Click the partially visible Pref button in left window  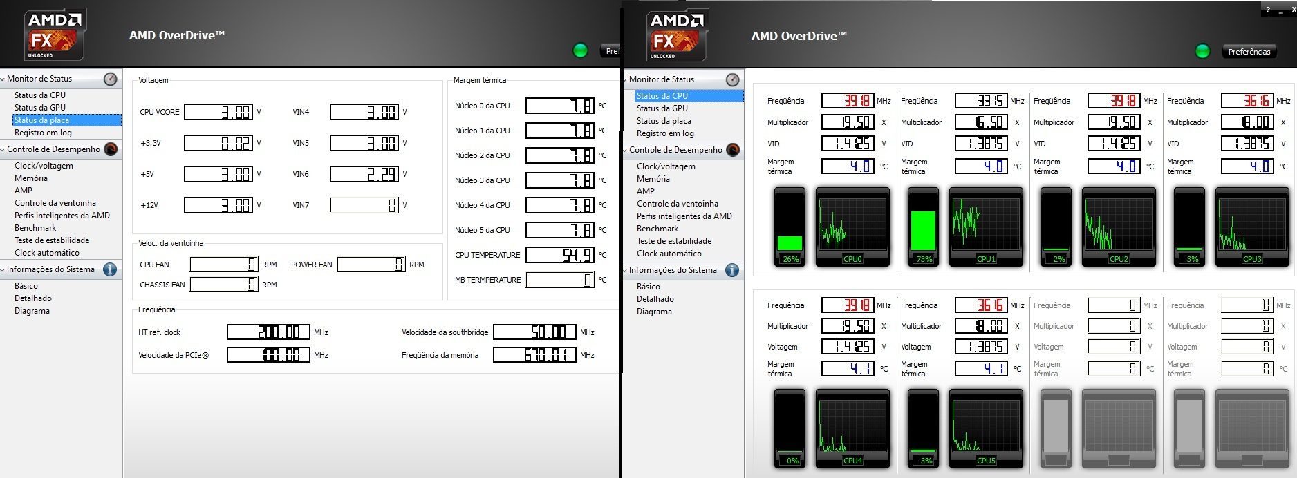[x=610, y=50]
